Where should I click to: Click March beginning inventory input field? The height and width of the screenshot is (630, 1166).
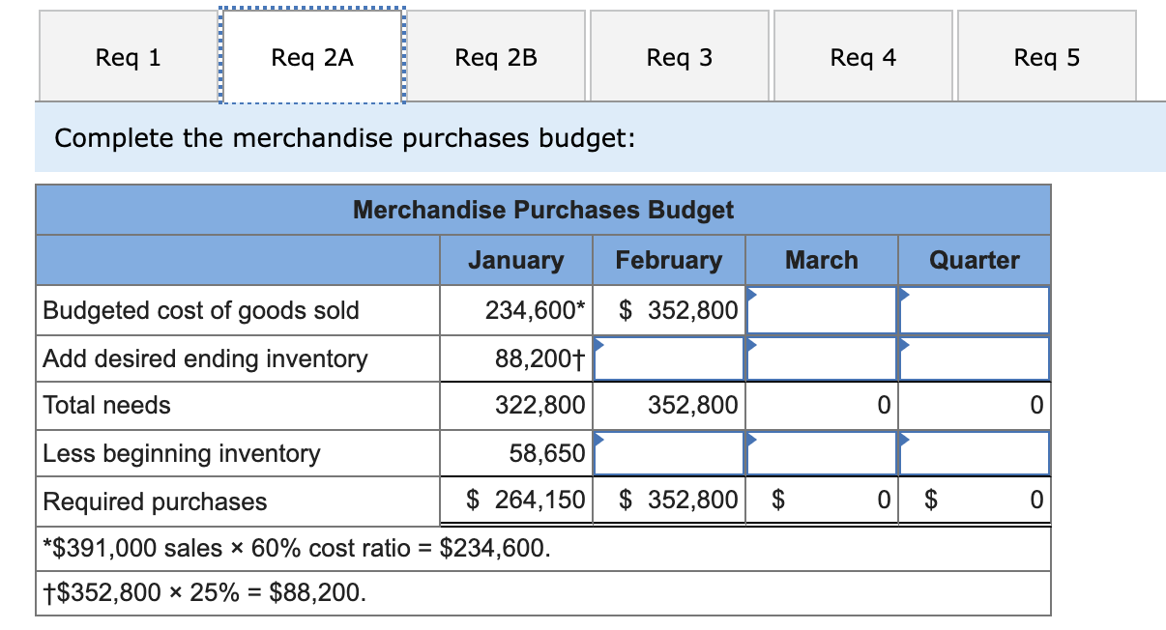point(822,453)
